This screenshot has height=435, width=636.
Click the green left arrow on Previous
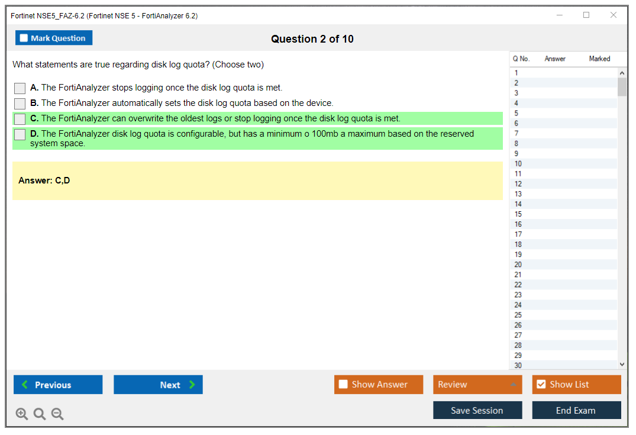point(25,385)
